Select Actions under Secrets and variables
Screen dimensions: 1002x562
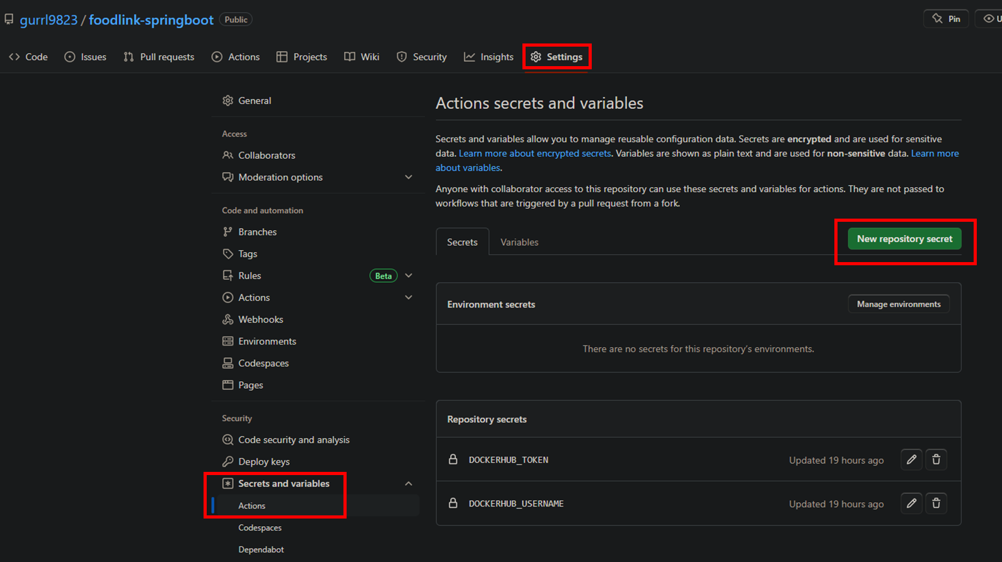point(252,506)
